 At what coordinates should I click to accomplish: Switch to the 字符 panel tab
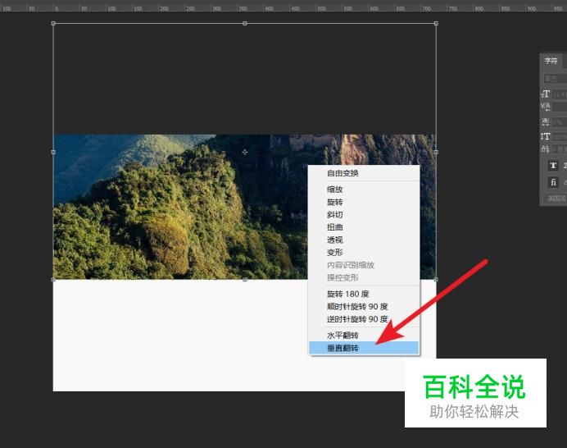click(551, 61)
